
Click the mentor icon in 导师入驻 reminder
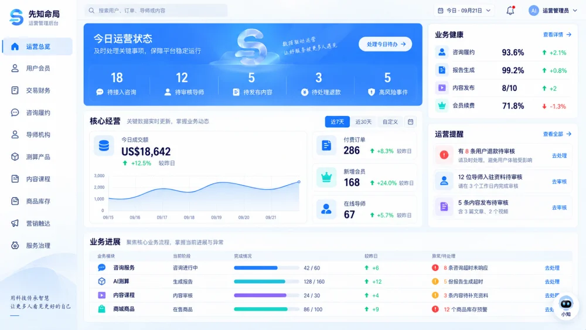tap(444, 181)
